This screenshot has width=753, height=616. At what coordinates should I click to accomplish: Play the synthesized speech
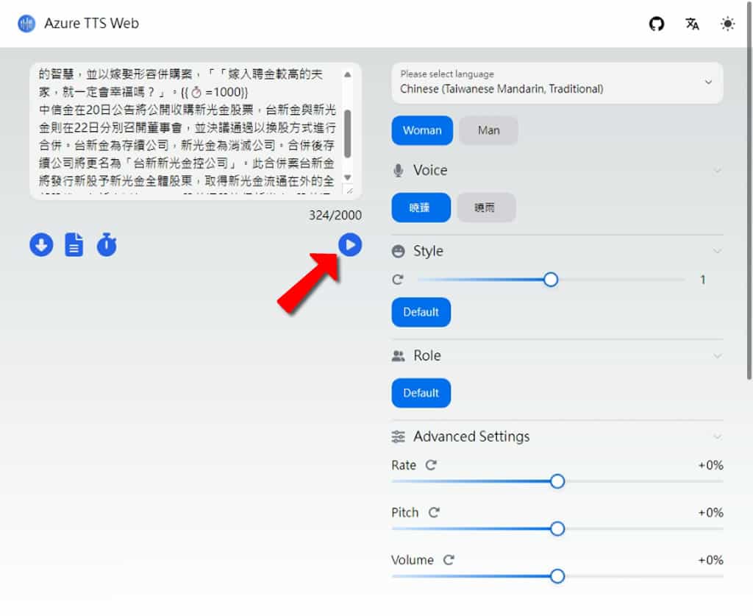[350, 244]
